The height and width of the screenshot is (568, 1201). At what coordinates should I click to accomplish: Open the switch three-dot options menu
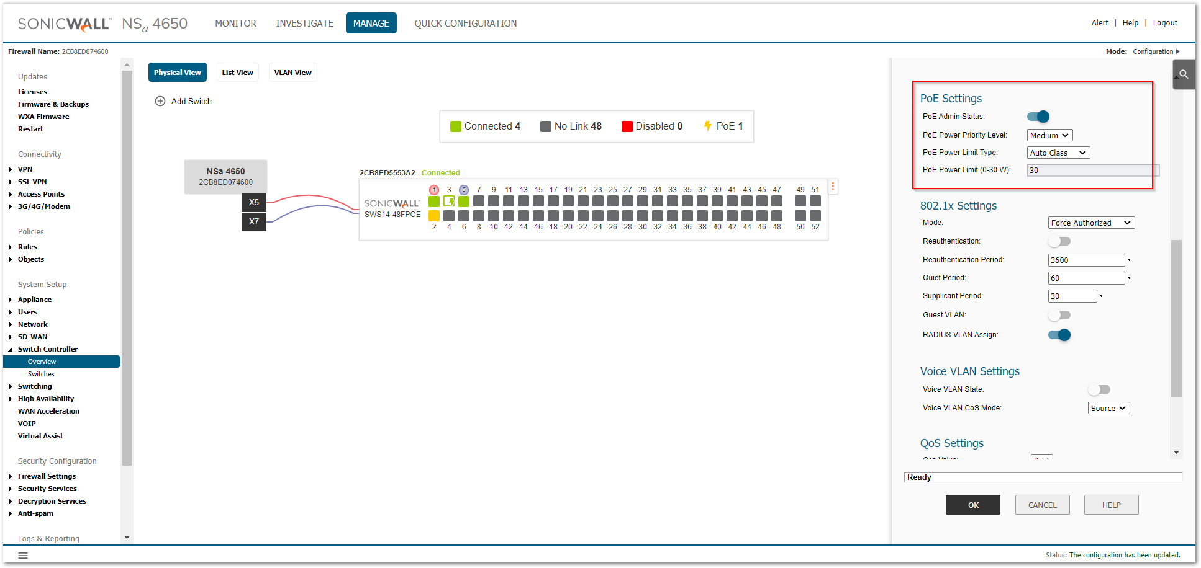click(x=833, y=186)
